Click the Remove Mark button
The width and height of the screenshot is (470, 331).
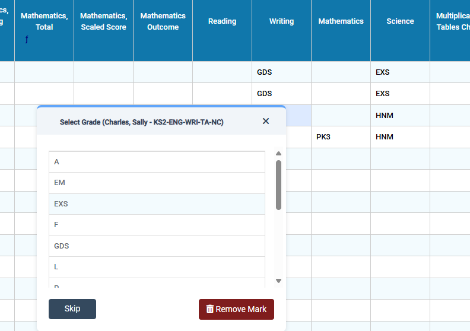pyautogui.click(x=236, y=309)
